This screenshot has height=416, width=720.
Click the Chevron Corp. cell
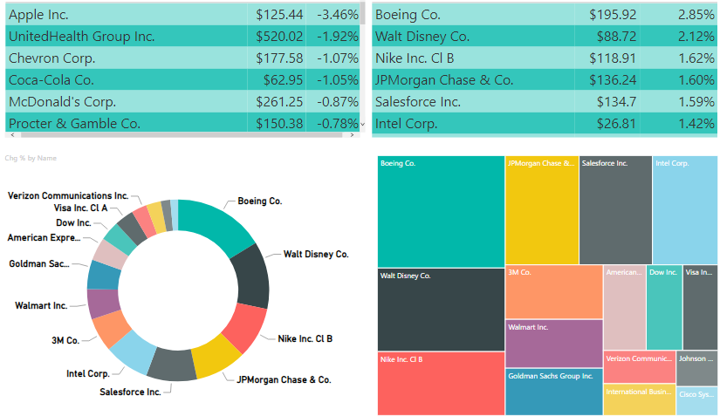127,58
